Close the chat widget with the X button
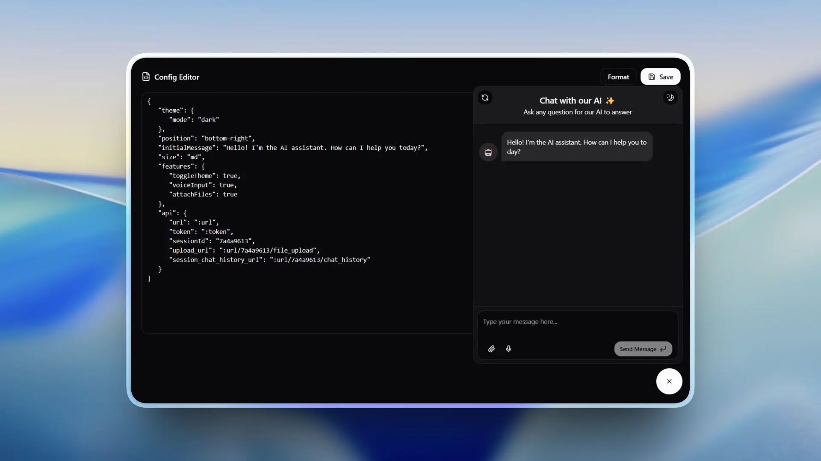The image size is (821, 461). 669,381
